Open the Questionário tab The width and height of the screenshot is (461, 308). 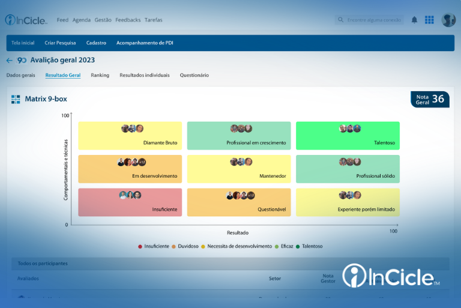194,75
